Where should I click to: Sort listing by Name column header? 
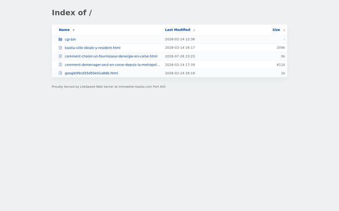(64, 30)
